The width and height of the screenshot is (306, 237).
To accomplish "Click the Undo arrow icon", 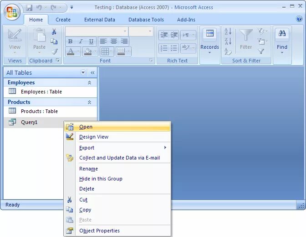I will 39,8.
